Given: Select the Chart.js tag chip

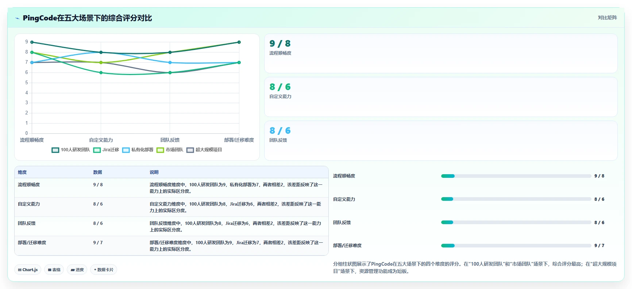Looking at the screenshot, I should click(x=28, y=270).
